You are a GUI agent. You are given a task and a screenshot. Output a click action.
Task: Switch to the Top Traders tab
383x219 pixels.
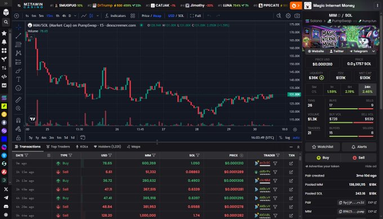[58, 147]
